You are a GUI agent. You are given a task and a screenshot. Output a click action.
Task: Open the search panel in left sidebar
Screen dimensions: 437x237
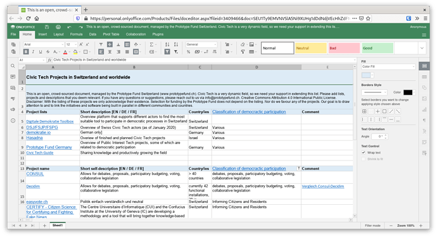click(13, 66)
